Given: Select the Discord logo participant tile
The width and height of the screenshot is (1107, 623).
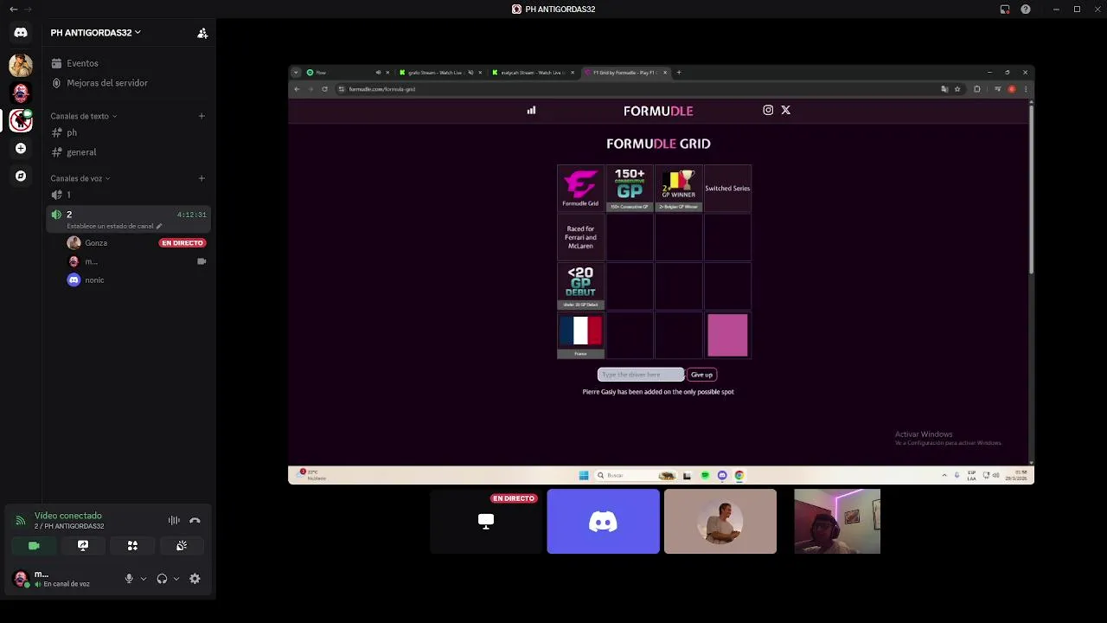Looking at the screenshot, I should point(603,521).
